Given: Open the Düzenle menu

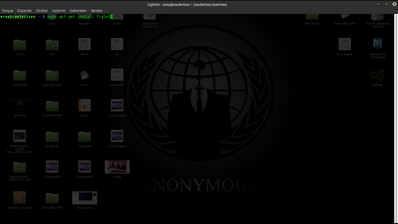Looking at the screenshot, I should pos(24,11).
